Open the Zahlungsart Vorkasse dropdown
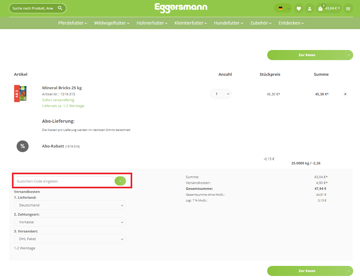 tap(70, 222)
